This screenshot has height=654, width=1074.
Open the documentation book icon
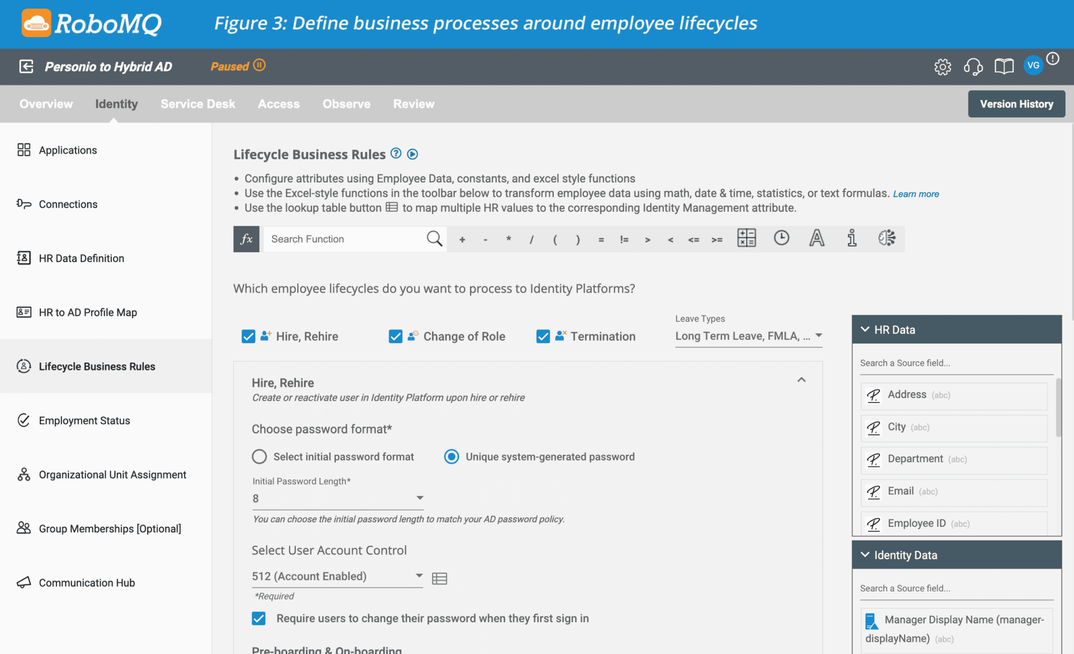(x=1004, y=67)
